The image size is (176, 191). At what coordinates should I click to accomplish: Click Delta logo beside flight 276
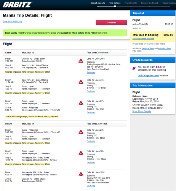coord(81,132)
